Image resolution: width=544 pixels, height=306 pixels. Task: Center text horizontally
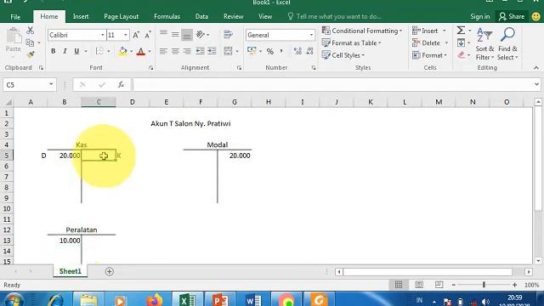[175, 51]
